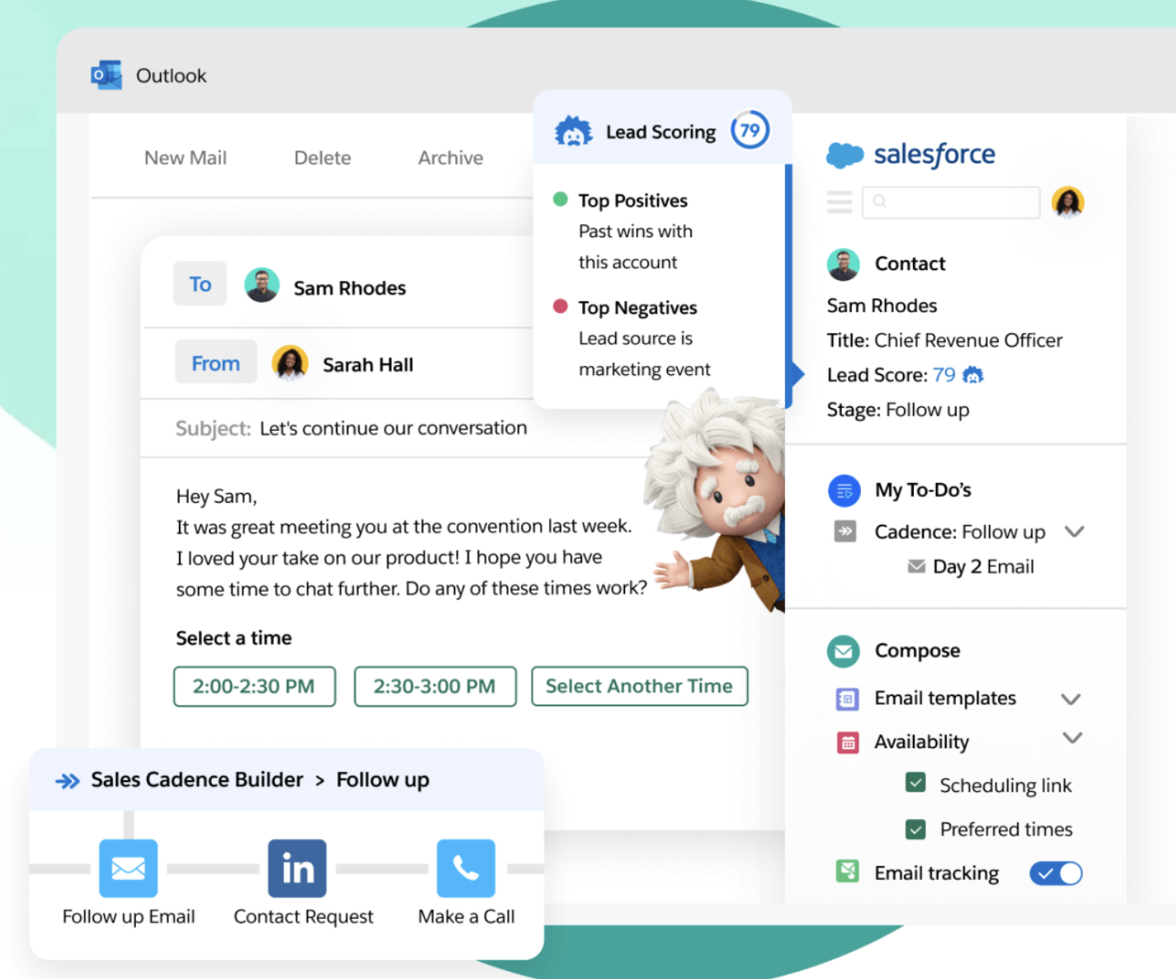Click Sales Cadence Builder breadcrumb
Viewport: 1176px width, 979px height.
197,780
